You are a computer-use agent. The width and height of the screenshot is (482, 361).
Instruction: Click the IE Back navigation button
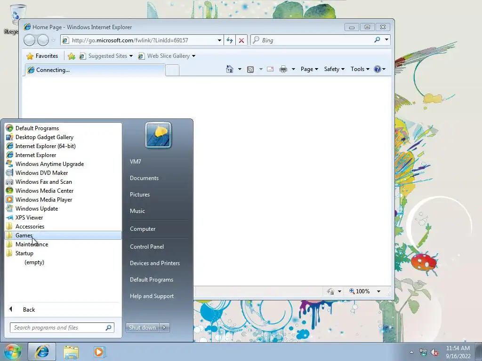click(30, 40)
